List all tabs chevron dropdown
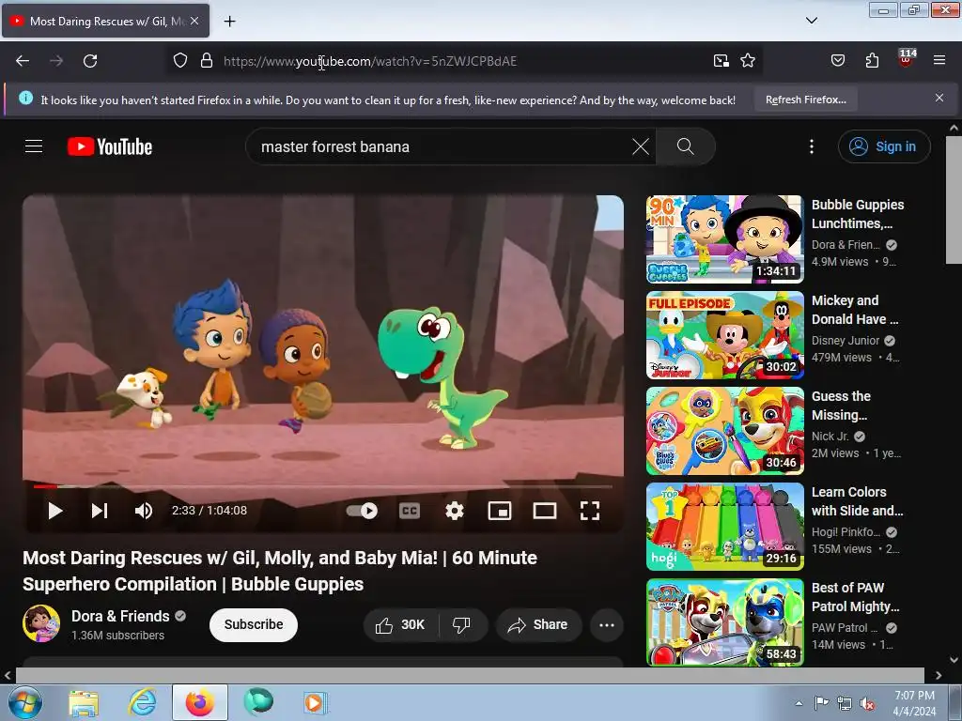The width and height of the screenshot is (962, 721). [x=811, y=21]
